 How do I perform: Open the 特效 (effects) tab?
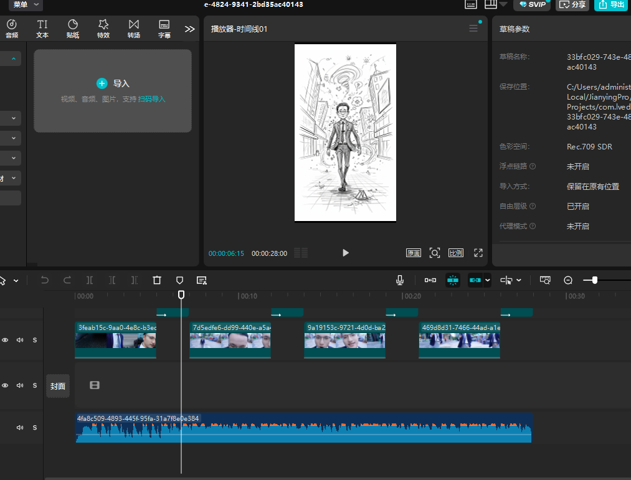(x=103, y=28)
